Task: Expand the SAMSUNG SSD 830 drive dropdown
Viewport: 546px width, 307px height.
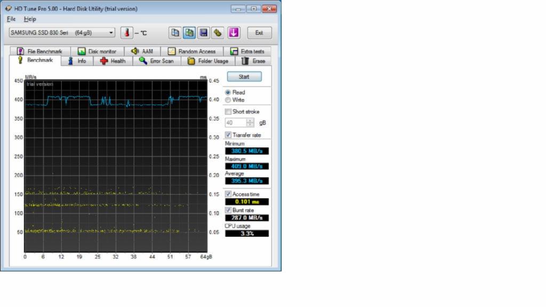Action: (62, 33)
